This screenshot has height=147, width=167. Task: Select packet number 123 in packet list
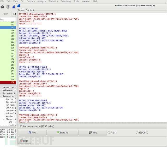[x=8, y=42]
